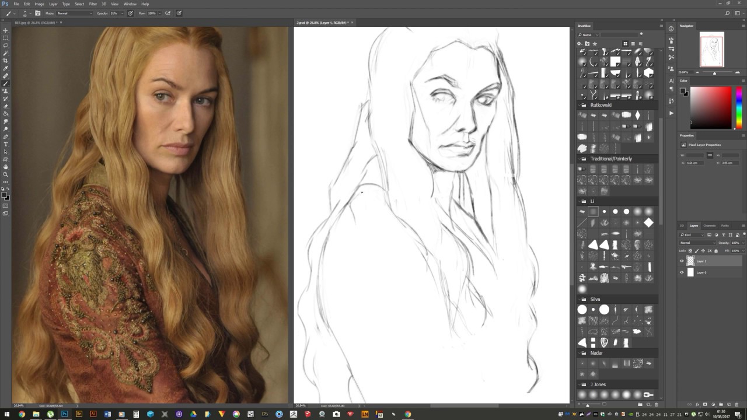This screenshot has width=747, height=420.
Task: Select the Eyedropper tool
Action: (x=6, y=68)
